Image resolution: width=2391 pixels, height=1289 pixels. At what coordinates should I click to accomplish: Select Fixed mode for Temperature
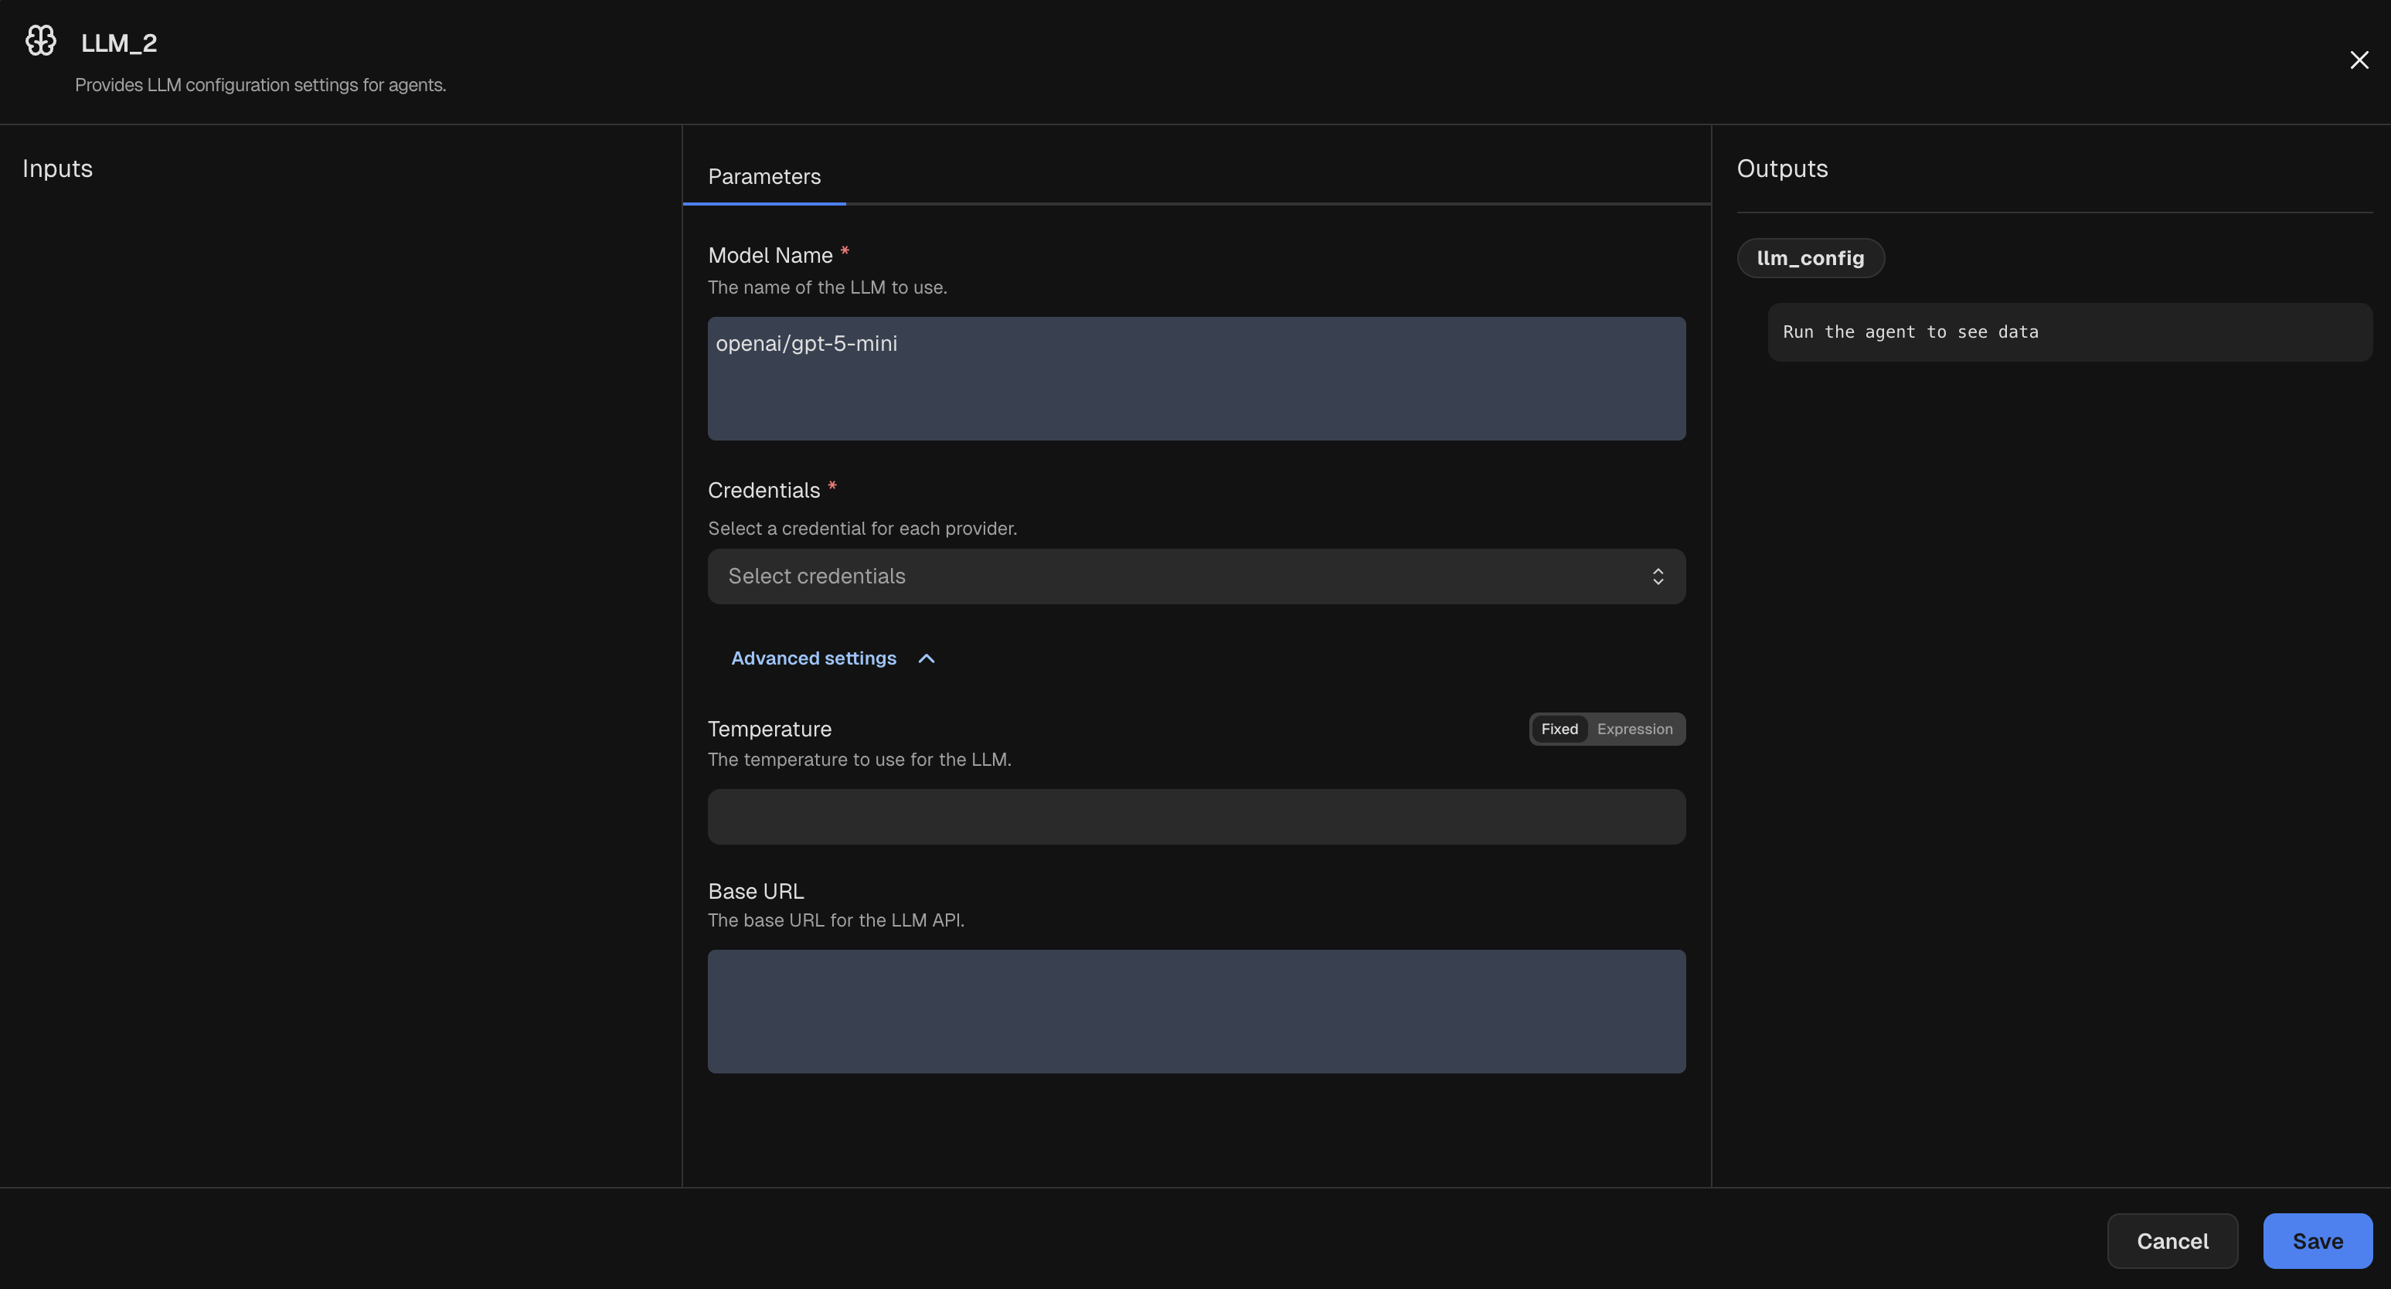[1559, 729]
